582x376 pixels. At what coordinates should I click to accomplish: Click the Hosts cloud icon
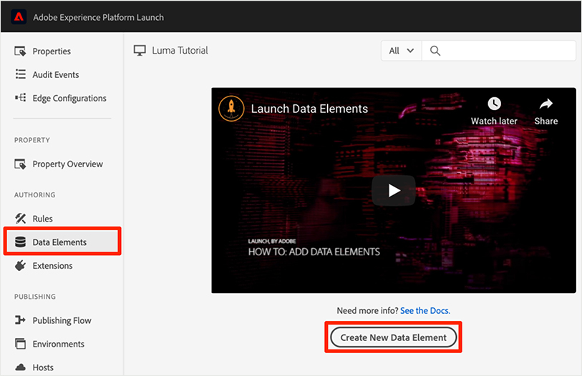pos(21,367)
